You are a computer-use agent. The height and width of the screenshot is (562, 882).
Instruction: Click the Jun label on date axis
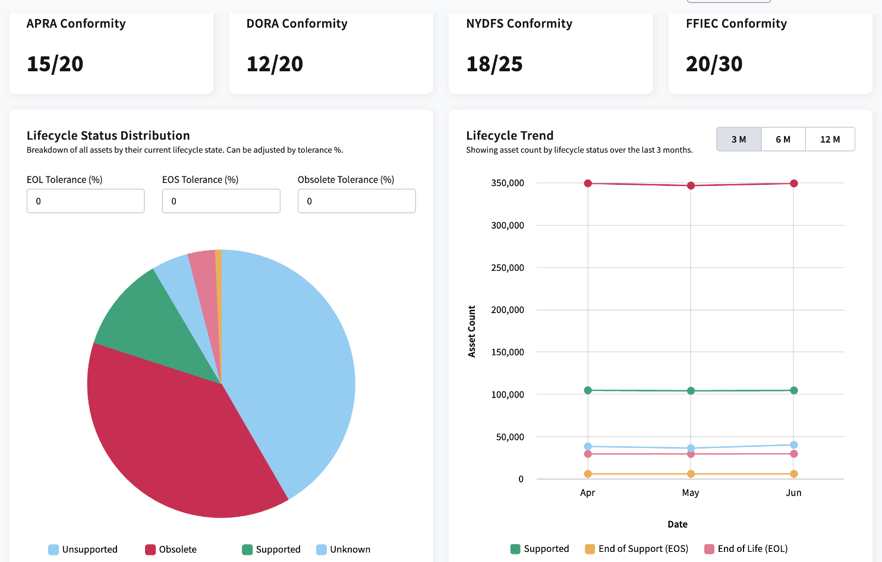(793, 492)
